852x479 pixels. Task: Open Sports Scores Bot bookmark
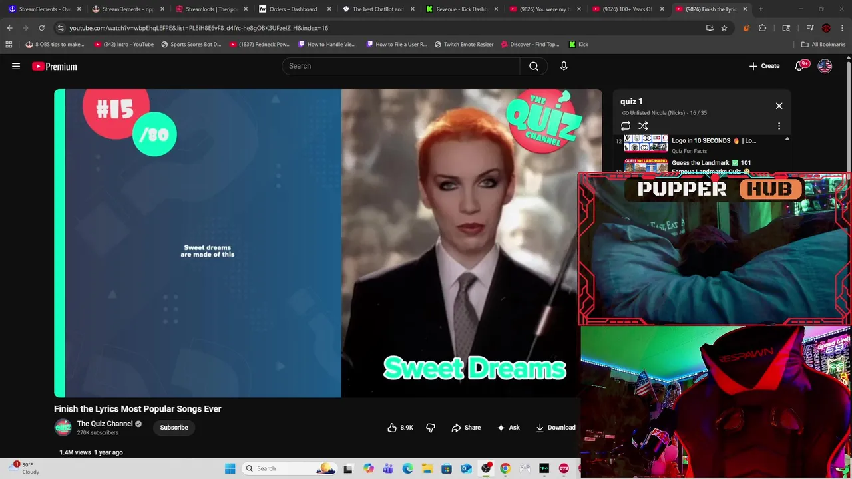[191, 45]
